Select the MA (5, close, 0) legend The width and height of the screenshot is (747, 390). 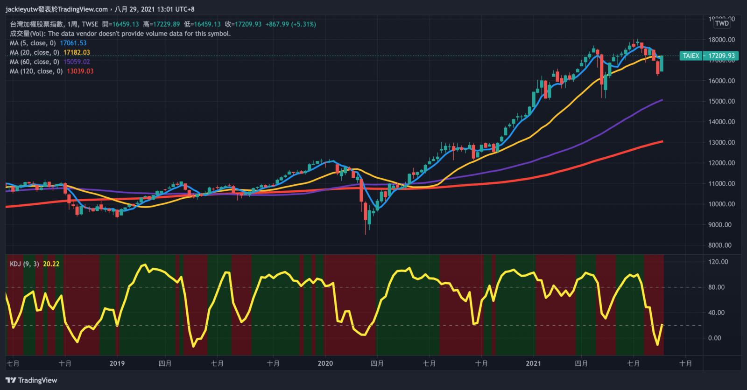click(x=33, y=43)
